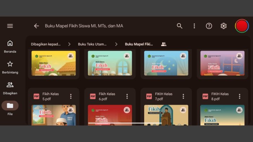Click shared badge on purple Fikih cover
Viewport: 253px width, 142px height.
[x=239, y=56]
